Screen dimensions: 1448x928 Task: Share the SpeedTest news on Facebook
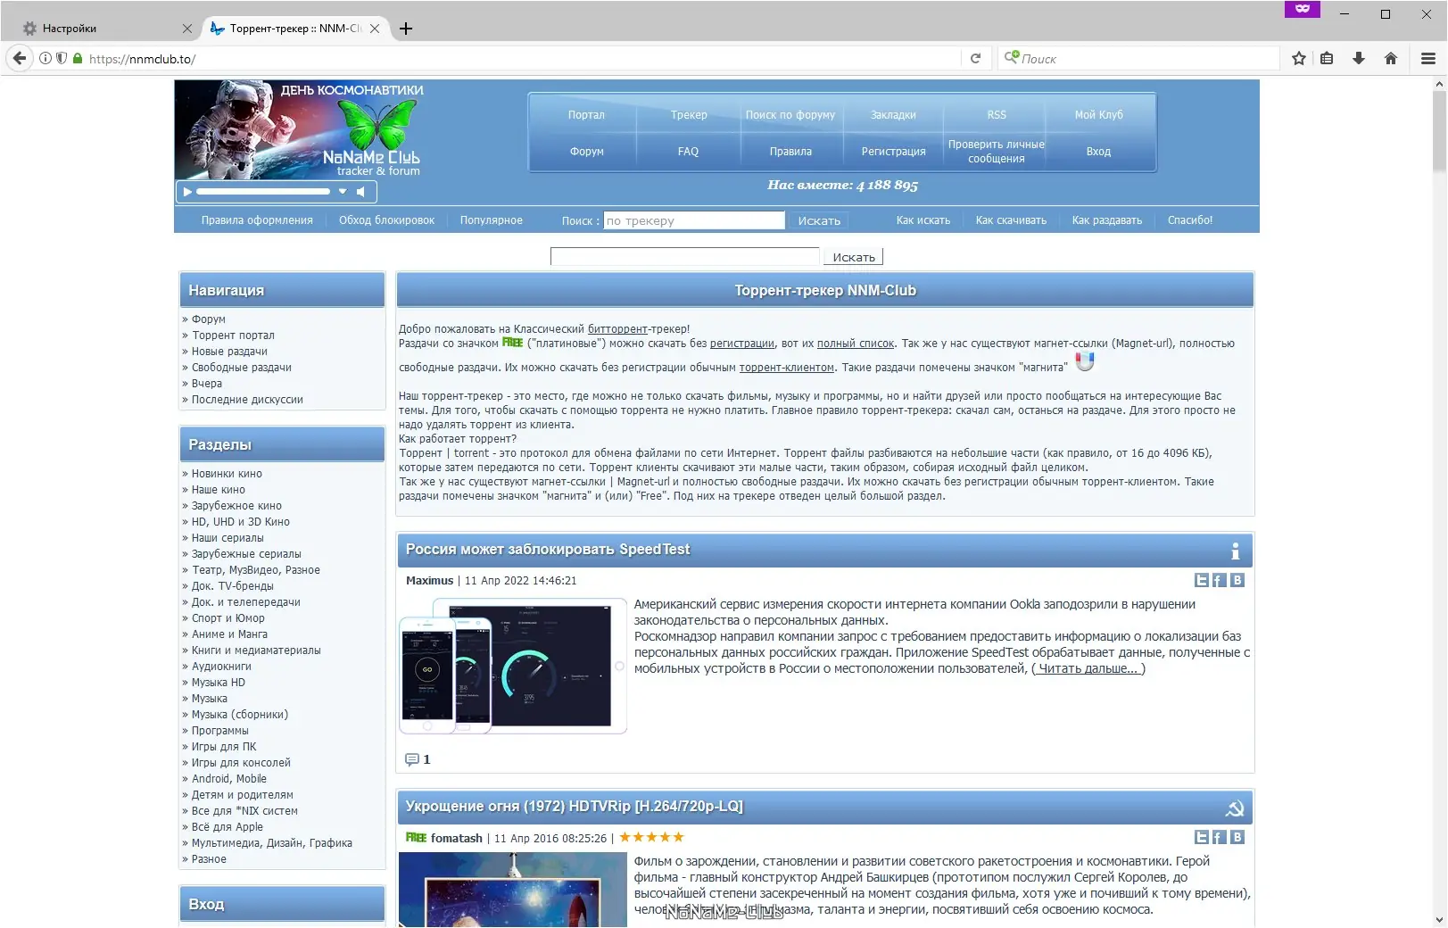(1220, 580)
